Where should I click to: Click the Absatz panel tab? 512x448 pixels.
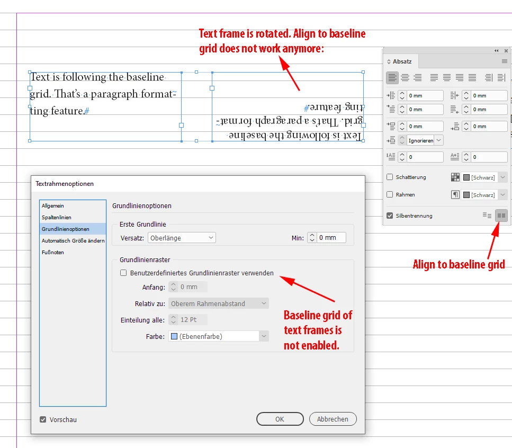pos(402,61)
